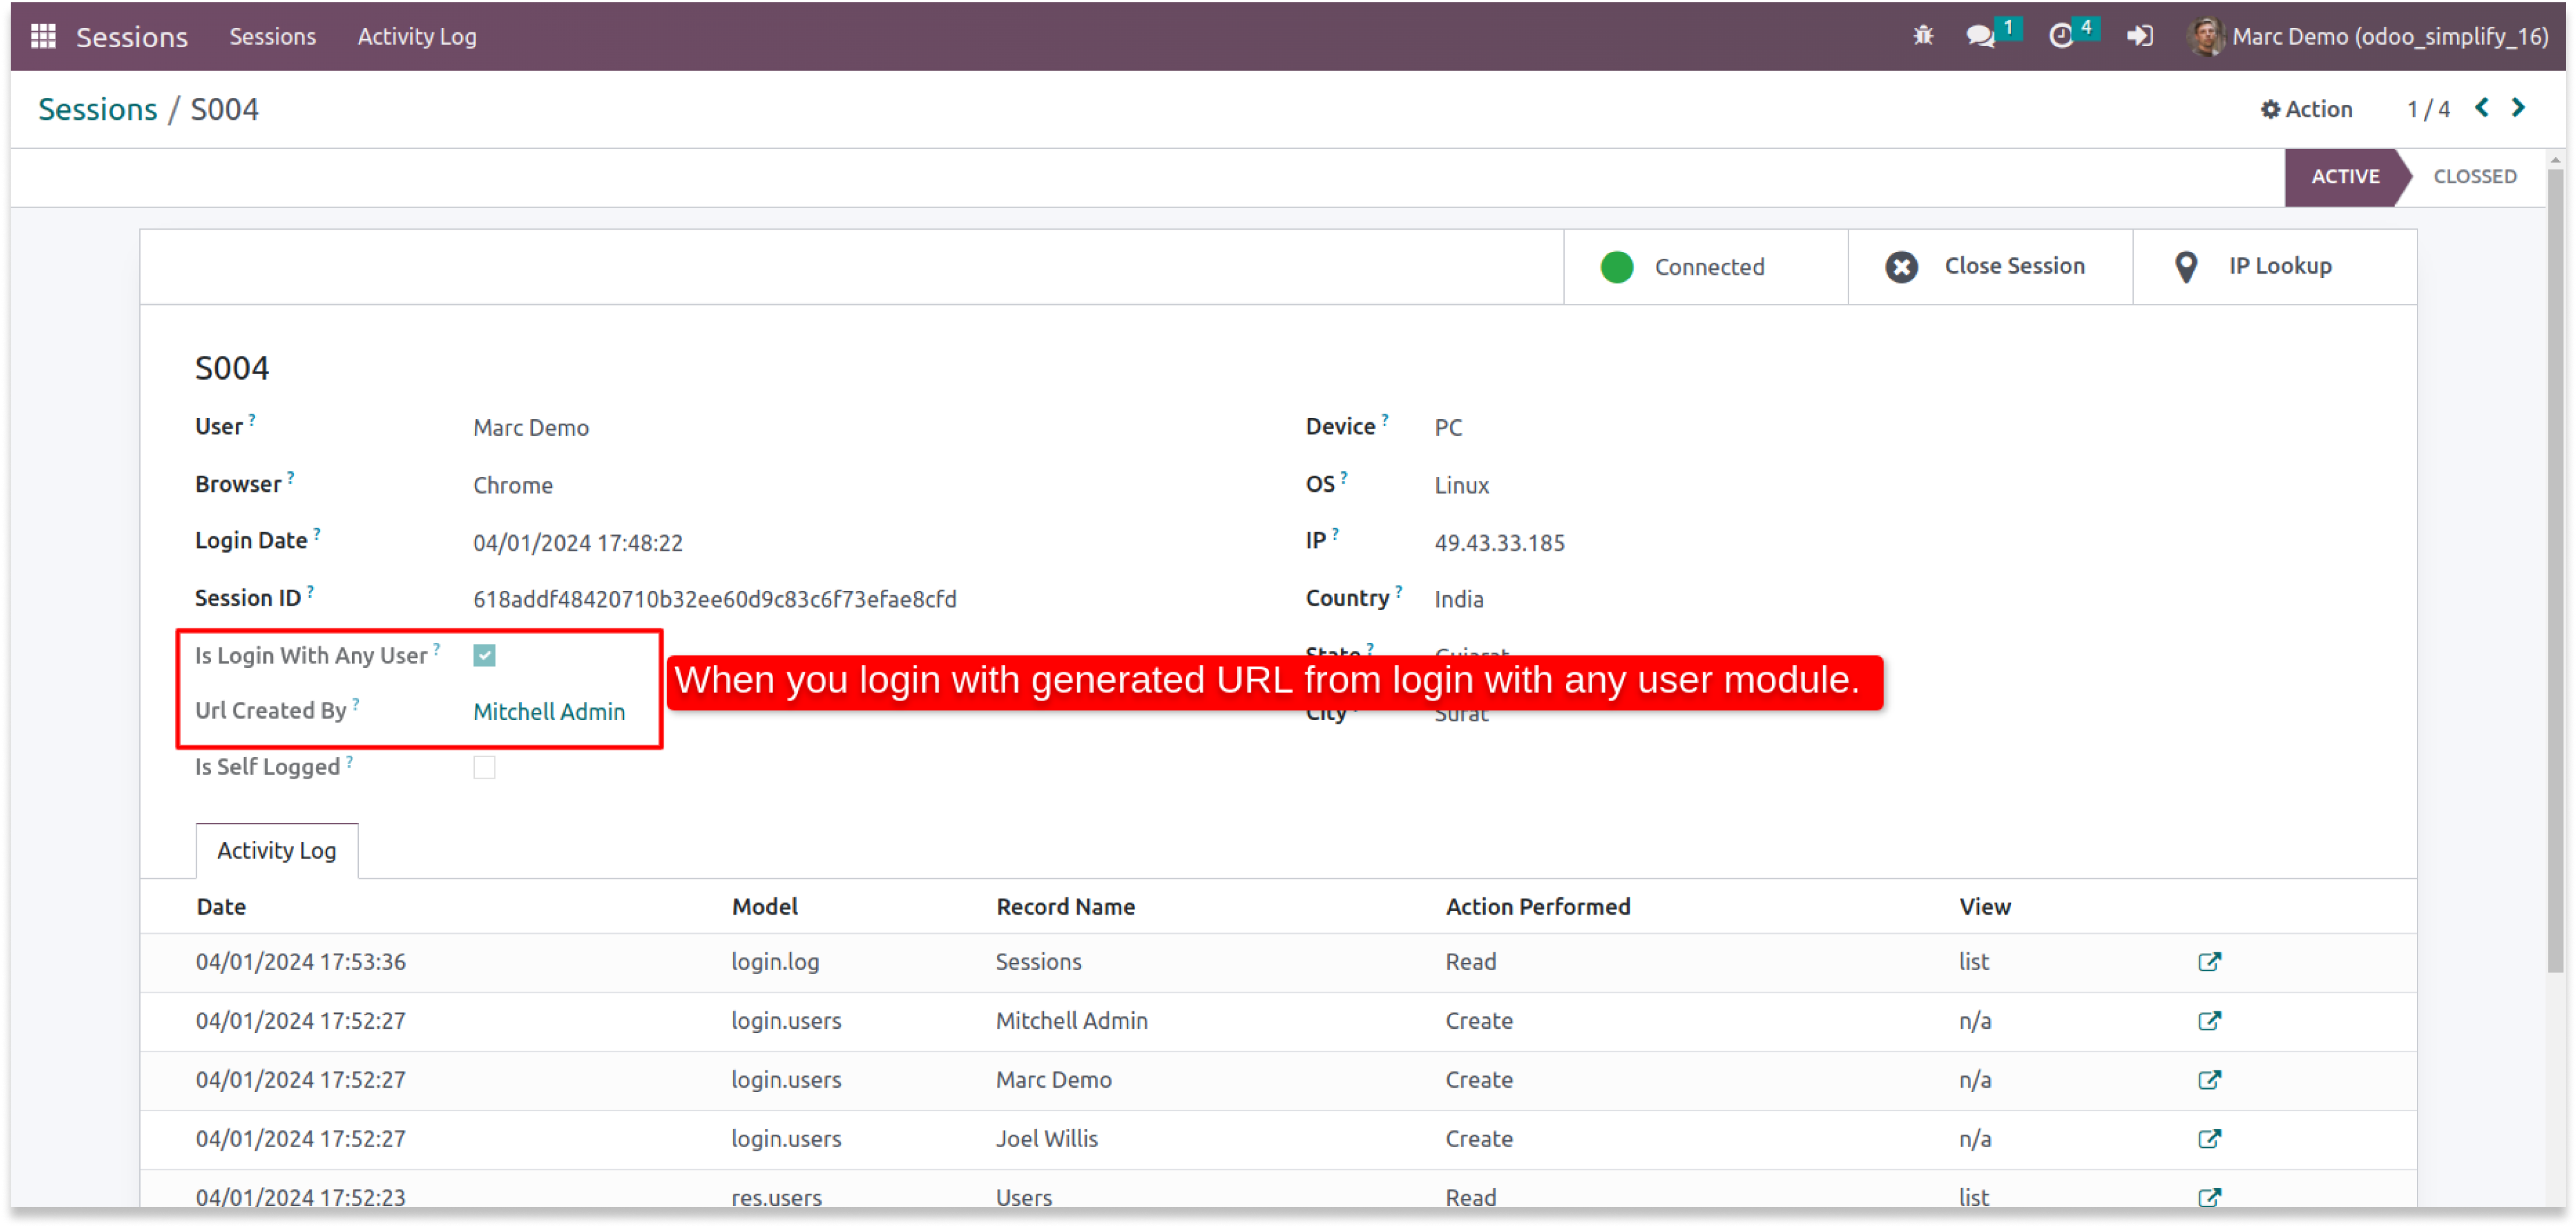Click the login-as-user arrow icon in top bar
2576x1226 pixels.
[2139, 36]
